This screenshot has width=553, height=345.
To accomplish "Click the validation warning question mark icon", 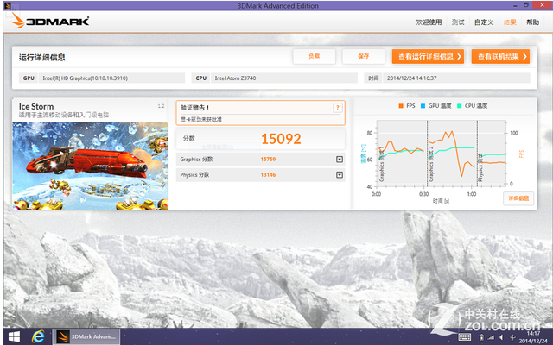I will click(x=338, y=108).
